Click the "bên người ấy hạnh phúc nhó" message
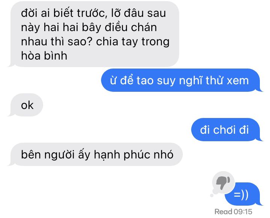 click(95, 154)
